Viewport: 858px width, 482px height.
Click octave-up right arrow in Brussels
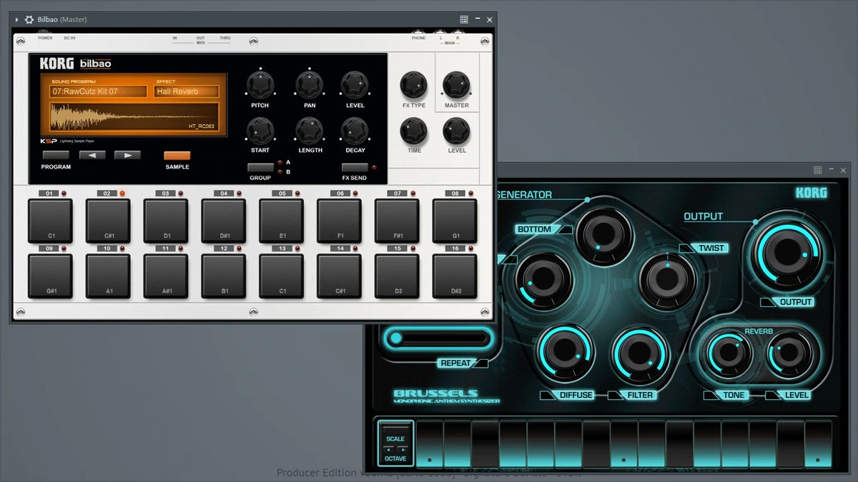402,449
